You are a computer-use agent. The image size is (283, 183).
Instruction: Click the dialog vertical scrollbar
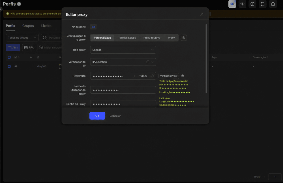(206, 59)
